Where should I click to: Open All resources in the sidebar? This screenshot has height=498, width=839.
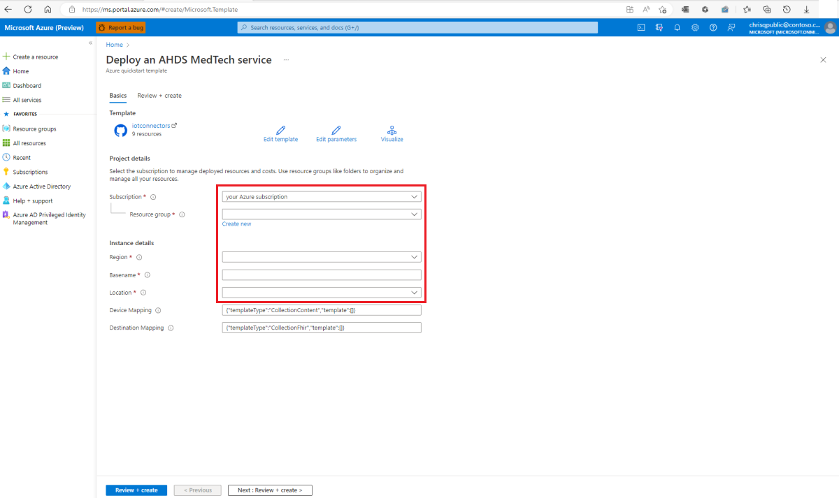pos(29,143)
